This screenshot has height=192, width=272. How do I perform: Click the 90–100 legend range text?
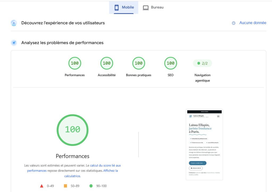point(101,186)
